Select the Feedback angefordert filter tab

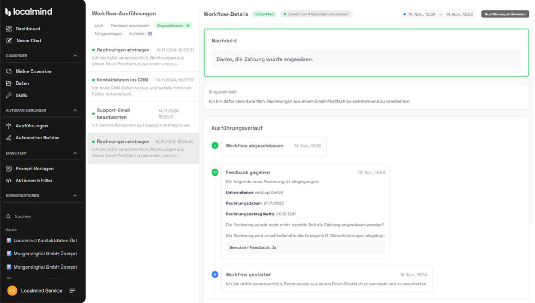pyautogui.click(x=130, y=25)
